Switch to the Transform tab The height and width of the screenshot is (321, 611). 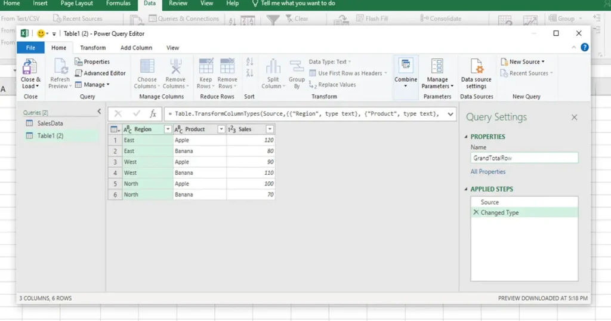tap(92, 48)
